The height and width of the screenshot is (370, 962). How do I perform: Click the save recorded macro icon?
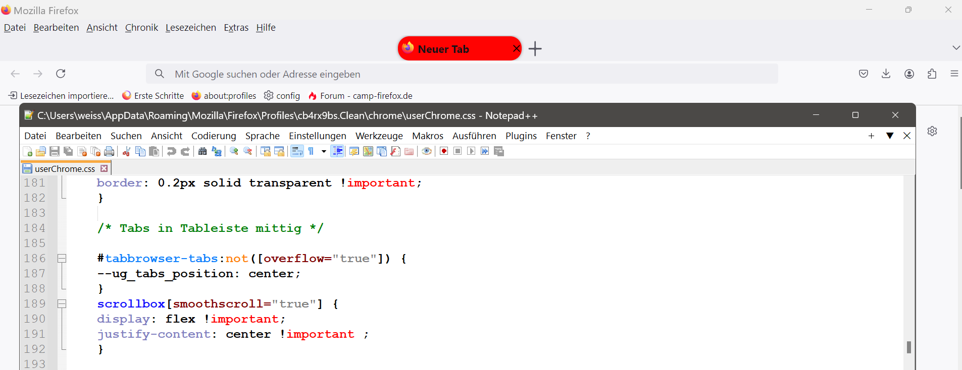[x=499, y=151]
